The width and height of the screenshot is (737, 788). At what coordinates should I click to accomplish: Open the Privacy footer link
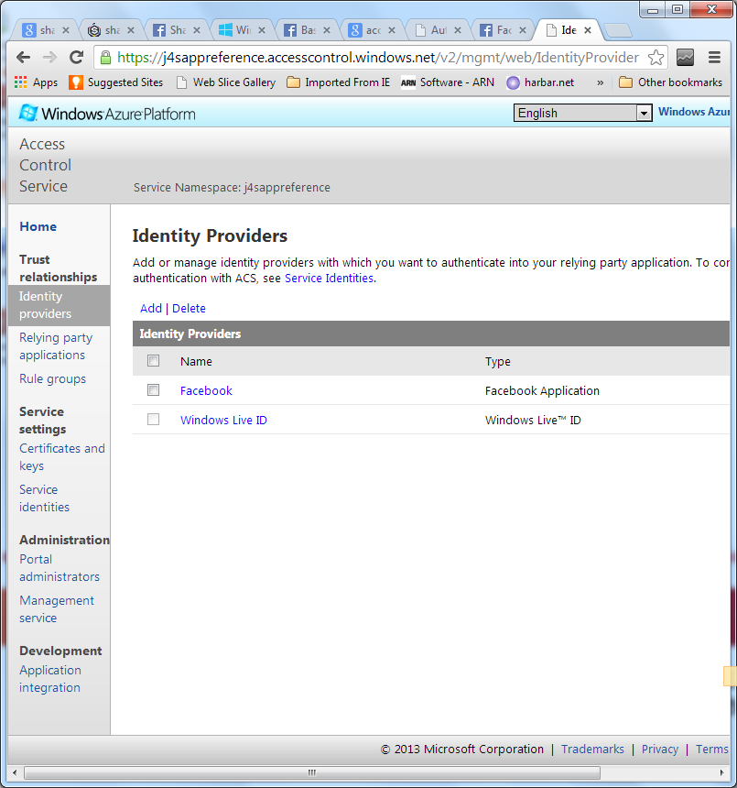(660, 750)
